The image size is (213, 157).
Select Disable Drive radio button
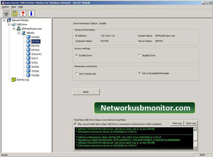click(x=140, y=55)
